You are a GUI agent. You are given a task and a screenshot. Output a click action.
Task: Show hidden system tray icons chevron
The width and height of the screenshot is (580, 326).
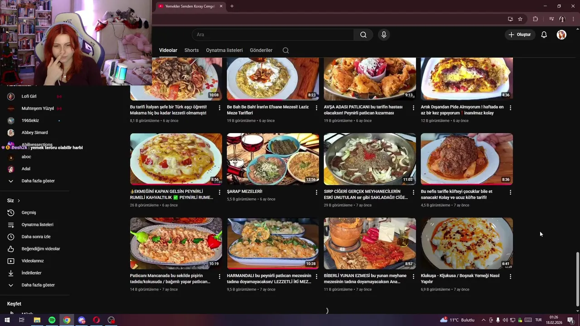[483, 320]
